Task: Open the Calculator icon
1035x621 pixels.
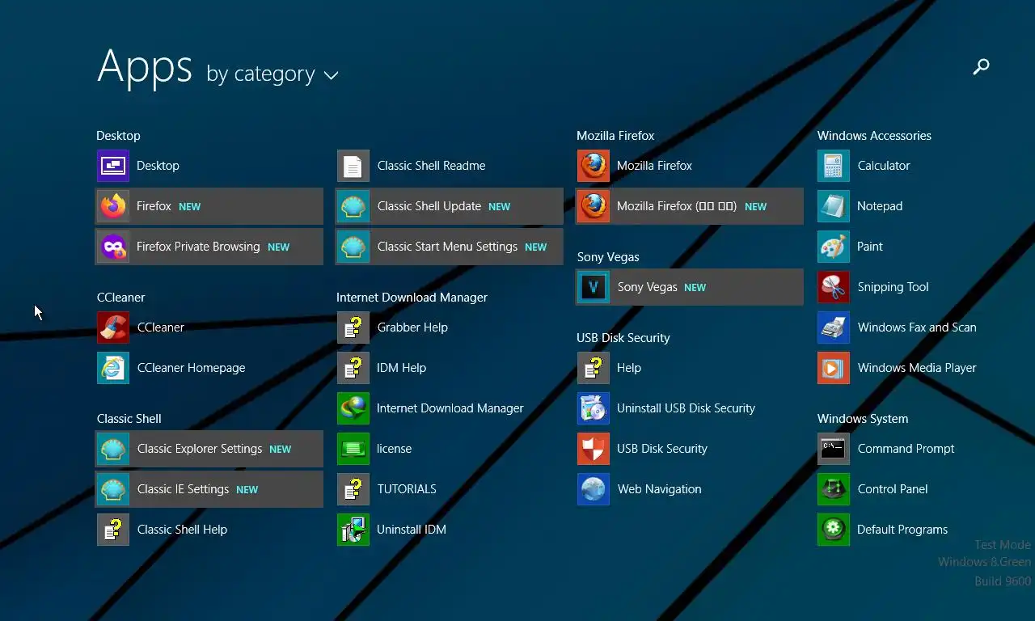Action: pyautogui.click(x=834, y=166)
